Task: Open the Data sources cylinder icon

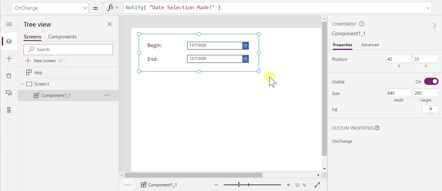Action: tap(9, 76)
